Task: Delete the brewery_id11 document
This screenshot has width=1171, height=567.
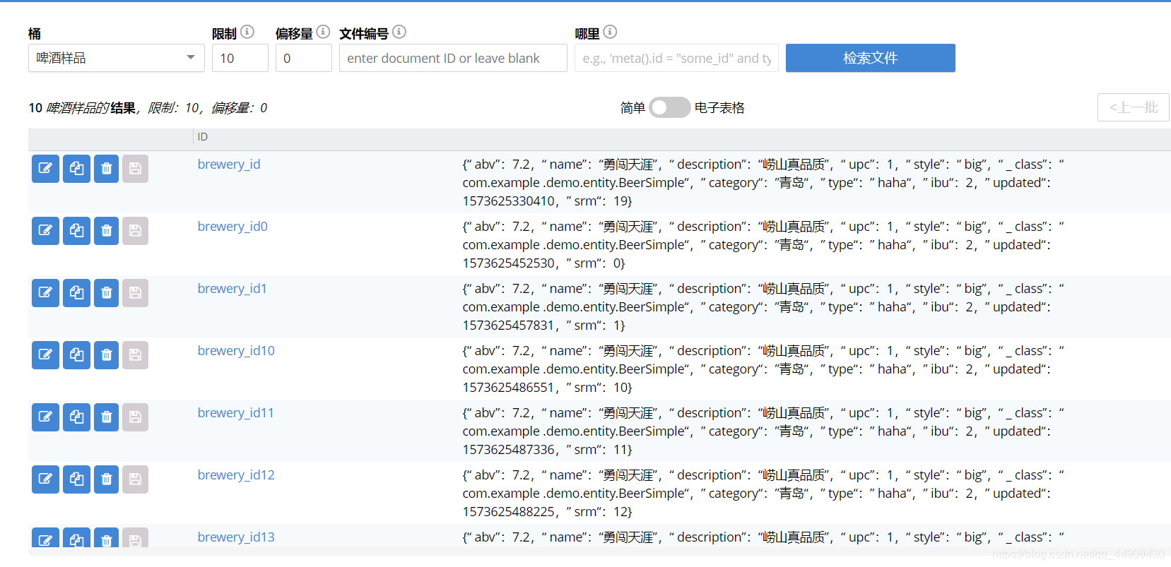Action: [x=106, y=417]
